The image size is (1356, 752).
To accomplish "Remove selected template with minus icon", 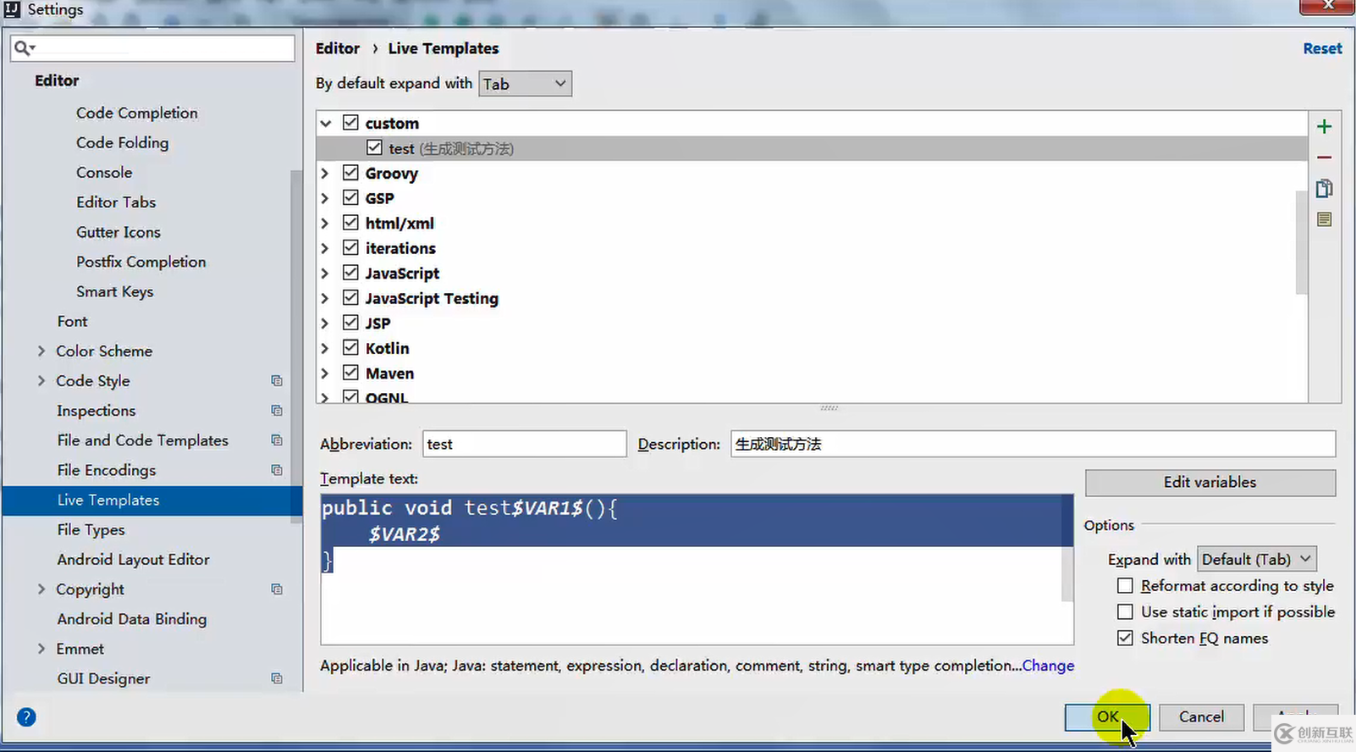I will pyautogui.click(x=1325, y=158).
